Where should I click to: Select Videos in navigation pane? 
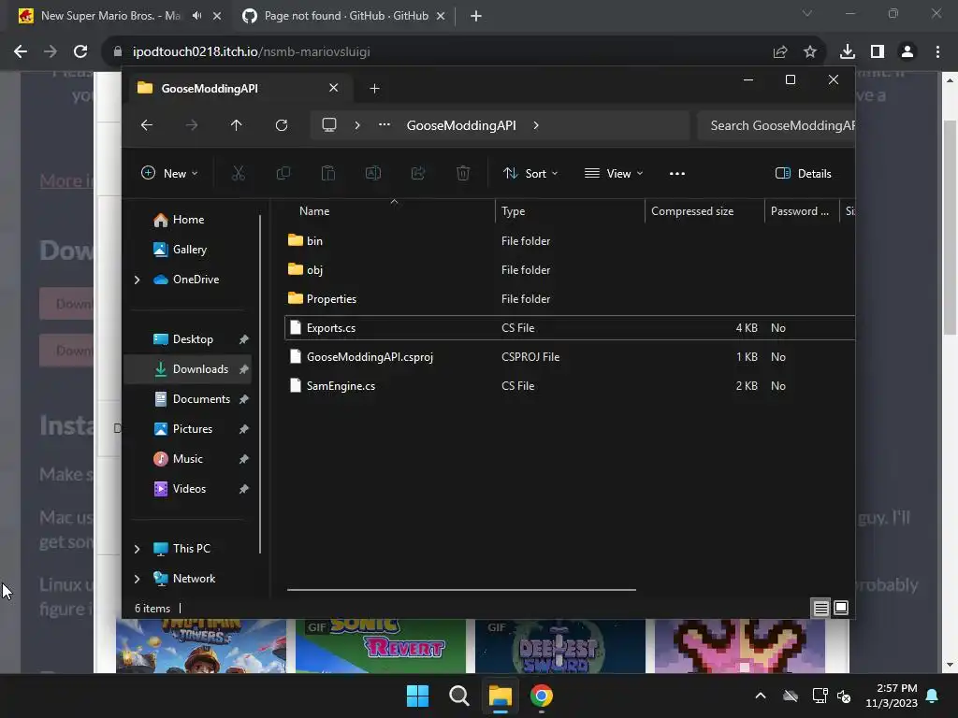189,489
